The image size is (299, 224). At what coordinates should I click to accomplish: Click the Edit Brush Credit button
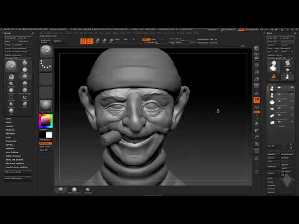click(18, 172)
